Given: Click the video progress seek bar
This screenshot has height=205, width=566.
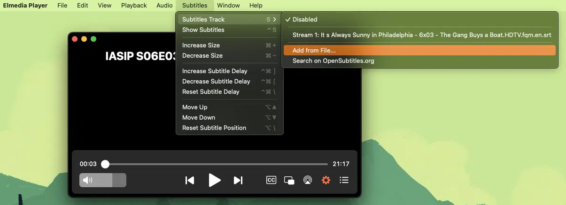Looking at the screenshot, I should point(216,164).
